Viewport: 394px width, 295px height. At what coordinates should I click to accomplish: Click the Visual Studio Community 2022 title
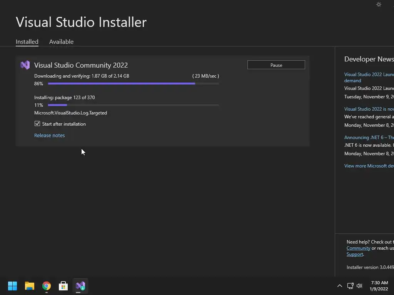tap(81, 65)
